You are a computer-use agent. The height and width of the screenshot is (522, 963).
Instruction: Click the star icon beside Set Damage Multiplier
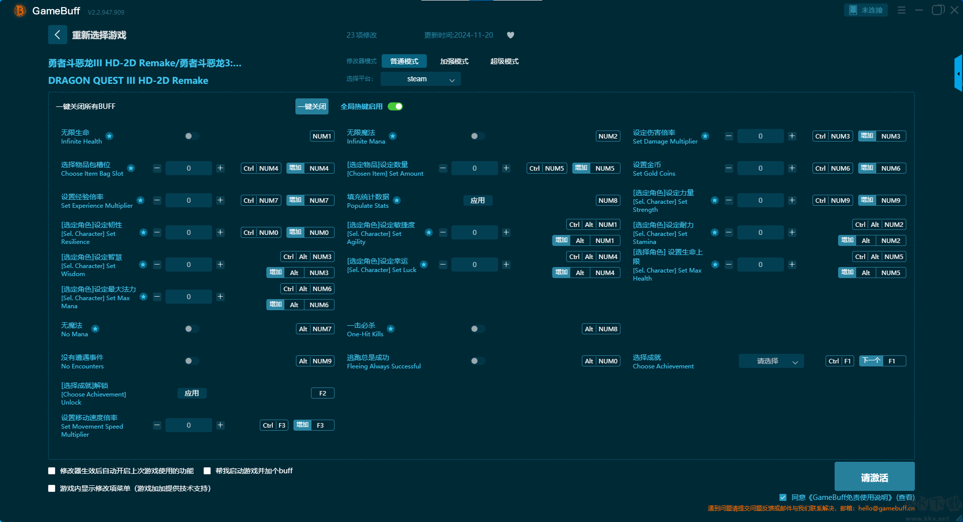click(705, 136)
